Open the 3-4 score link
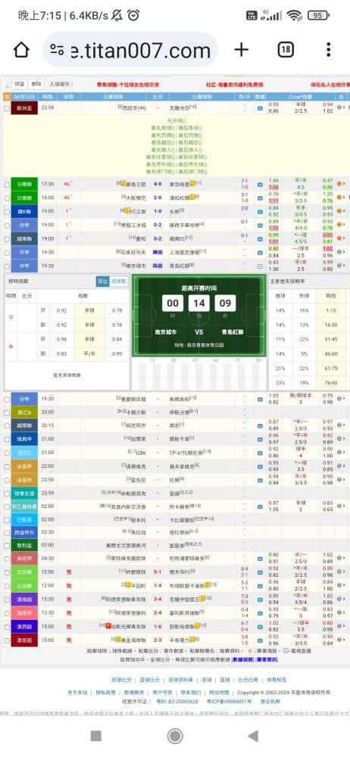Viewport: 350px width, 757px height. [158, 599]
